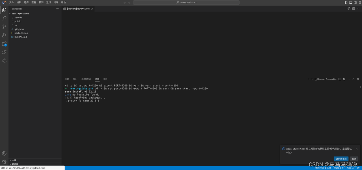Screen dimensions: 362x170
Task: Open Customize Layout icon in title bar
Action: pos(359,3)
